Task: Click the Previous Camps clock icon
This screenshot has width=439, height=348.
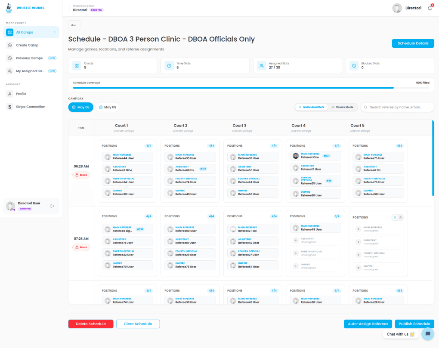Action: pos(10,58)
